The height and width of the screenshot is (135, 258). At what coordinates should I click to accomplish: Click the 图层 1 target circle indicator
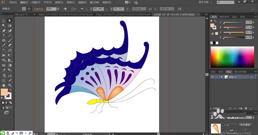pos(251,77)
